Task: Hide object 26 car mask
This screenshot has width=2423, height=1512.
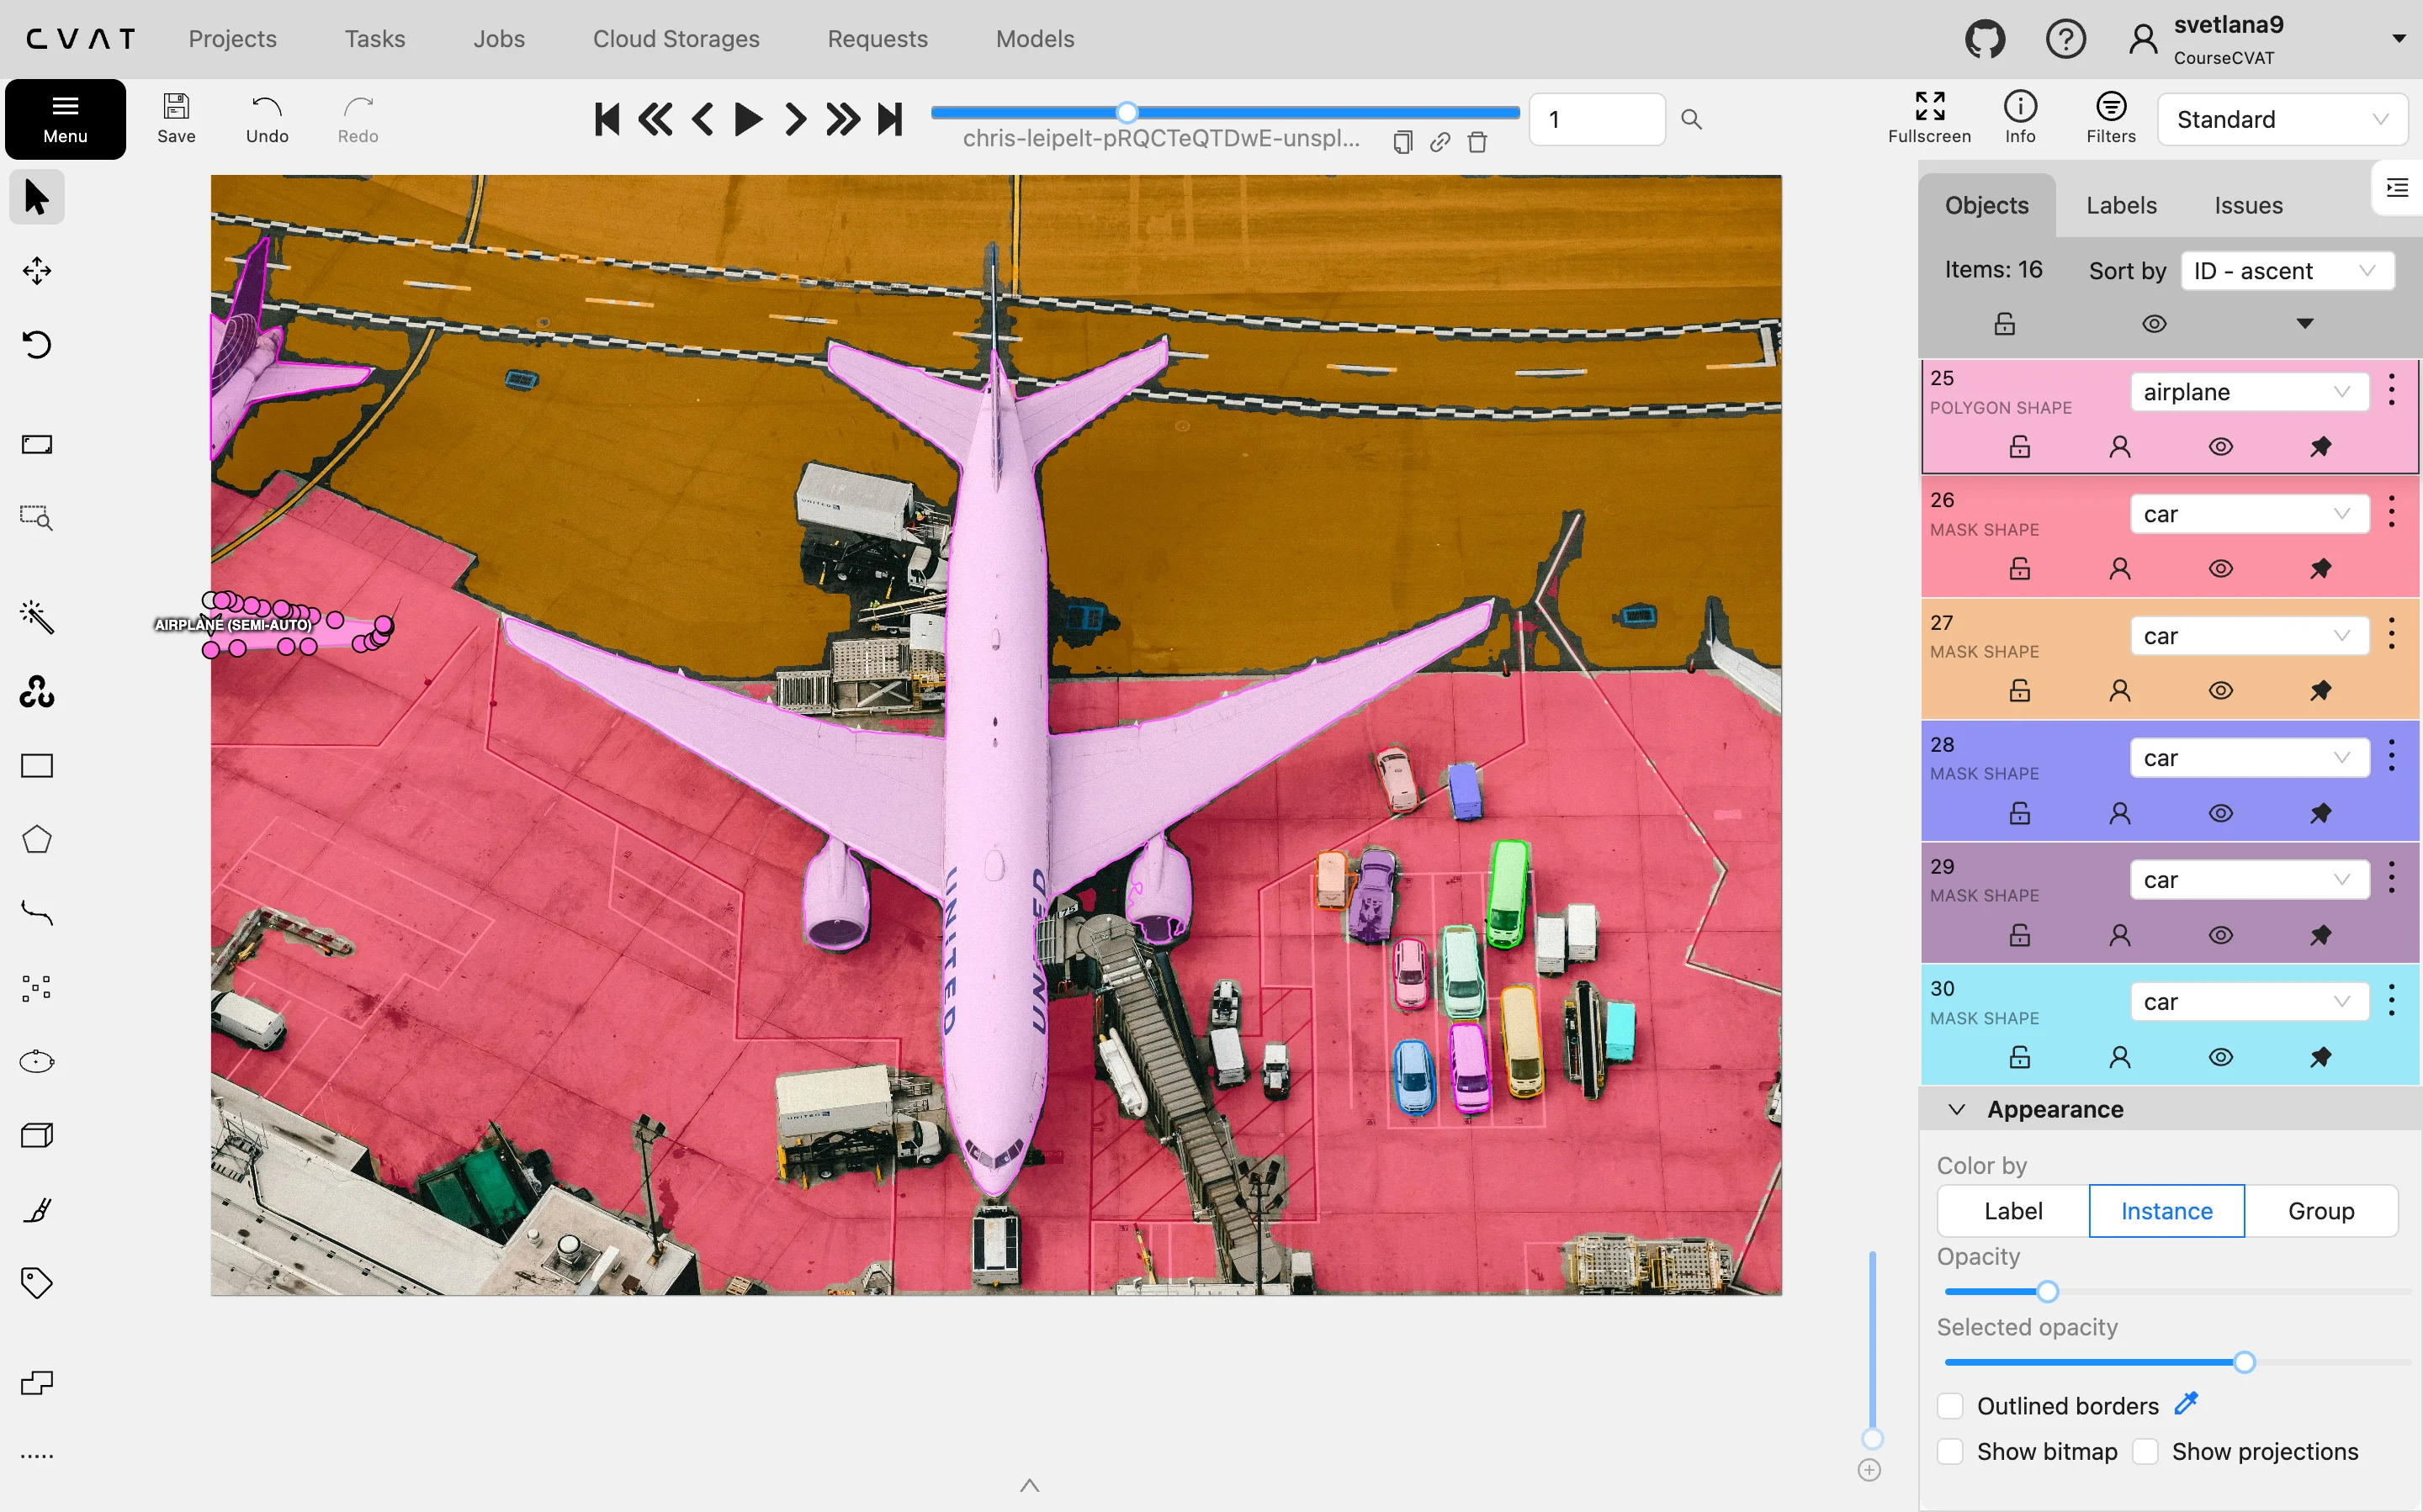Action: pos(2220,569)
